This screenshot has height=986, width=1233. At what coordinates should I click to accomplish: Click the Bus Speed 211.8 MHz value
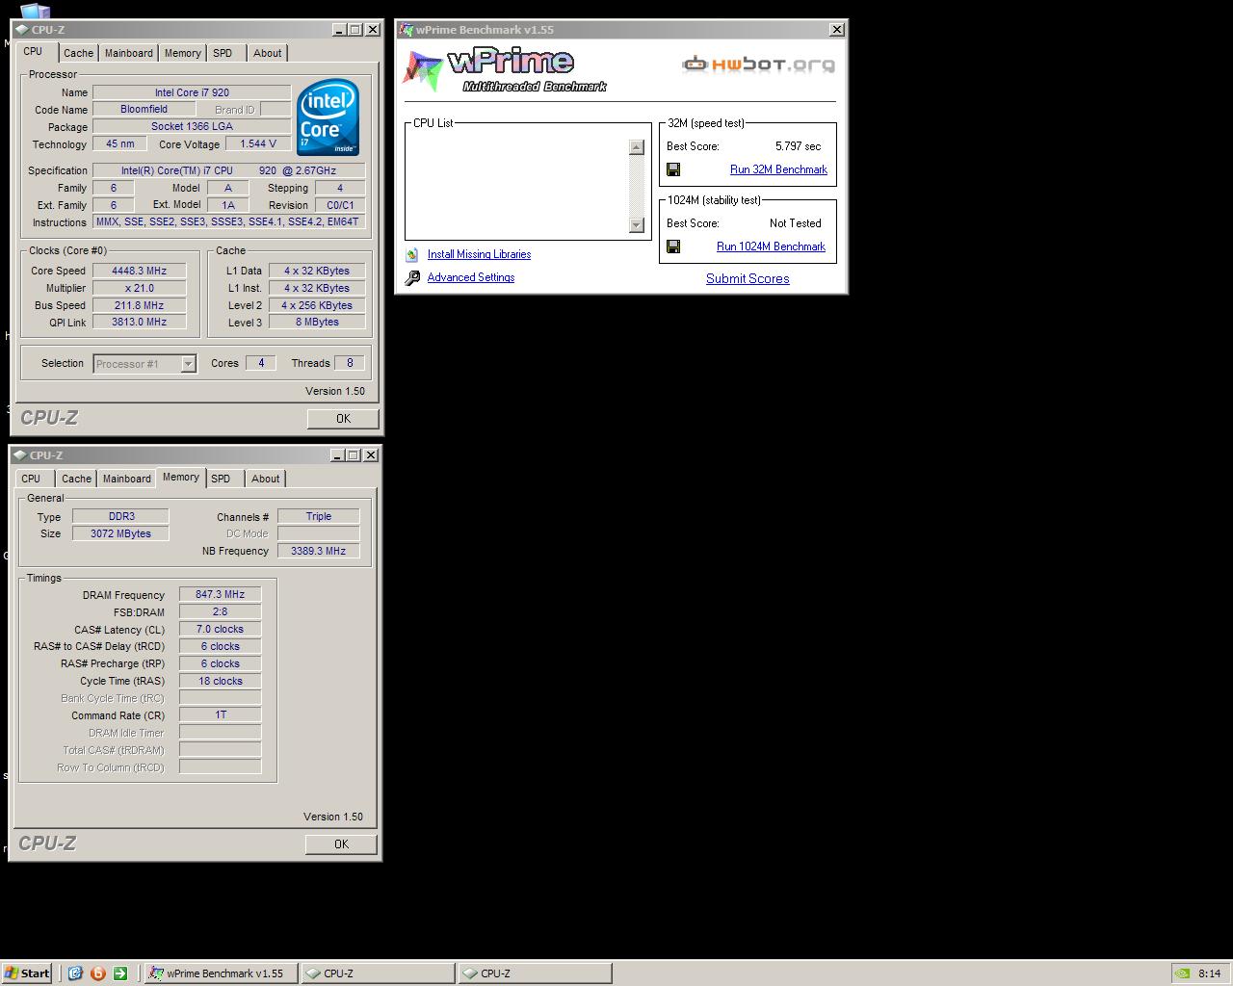[x=140, y=305]
